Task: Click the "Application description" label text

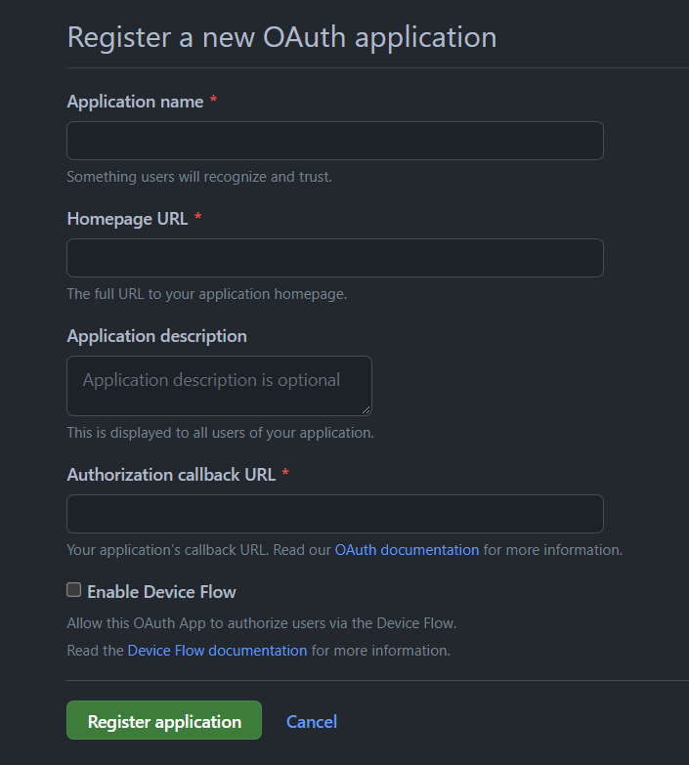Action: [x=156, y=336]
